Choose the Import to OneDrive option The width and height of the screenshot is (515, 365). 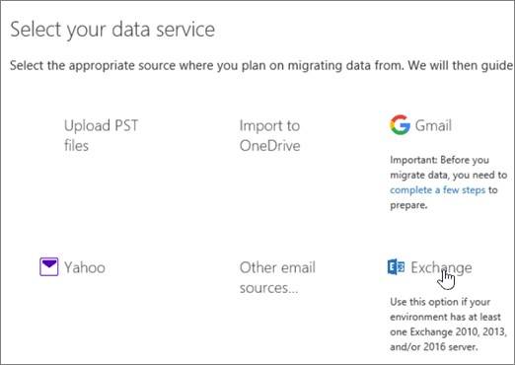click(x=269, y=135)
